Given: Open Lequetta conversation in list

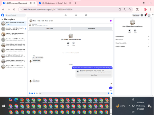Looking at the screenshot, I should coord(14,40).
